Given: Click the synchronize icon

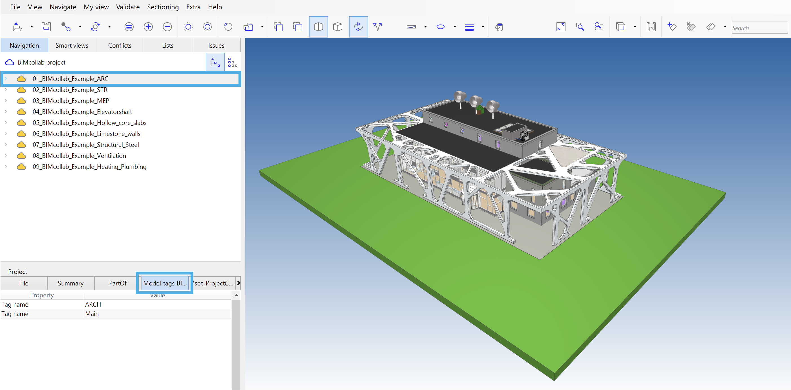Looking at the screenshot, I should [95, 27].
